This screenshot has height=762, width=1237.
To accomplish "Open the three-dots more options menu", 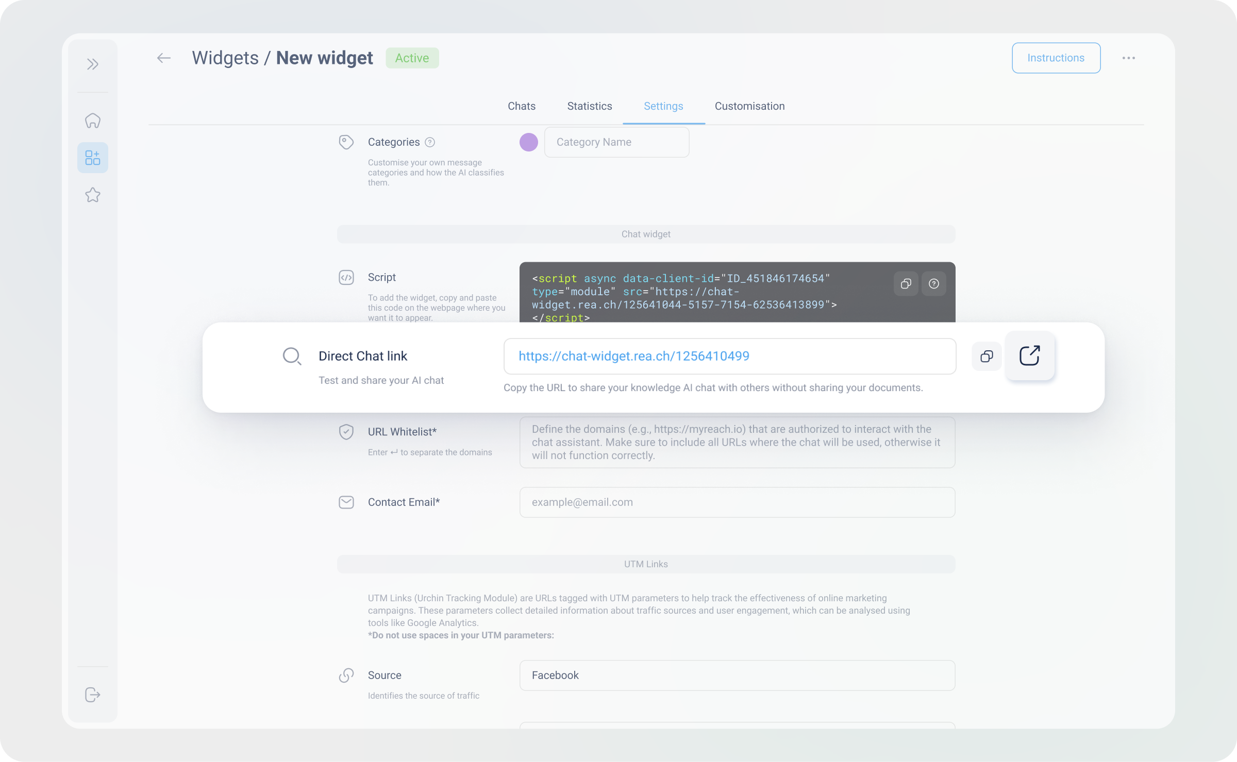I will click(1128, 58).
